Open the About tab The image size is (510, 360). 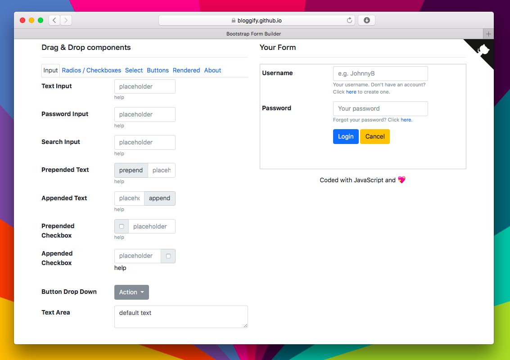212,70
